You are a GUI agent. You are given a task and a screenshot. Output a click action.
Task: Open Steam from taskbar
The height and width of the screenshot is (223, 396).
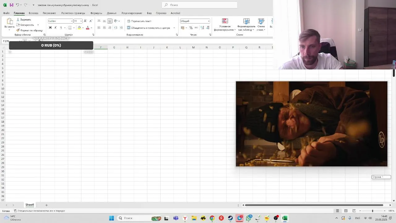pos(230,218)
